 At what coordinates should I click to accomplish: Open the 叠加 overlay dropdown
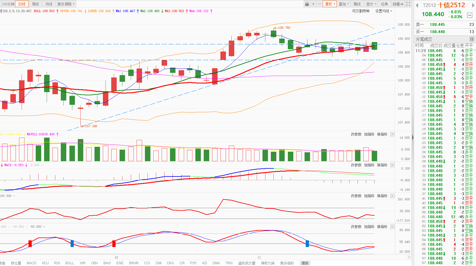click(344, 4)
